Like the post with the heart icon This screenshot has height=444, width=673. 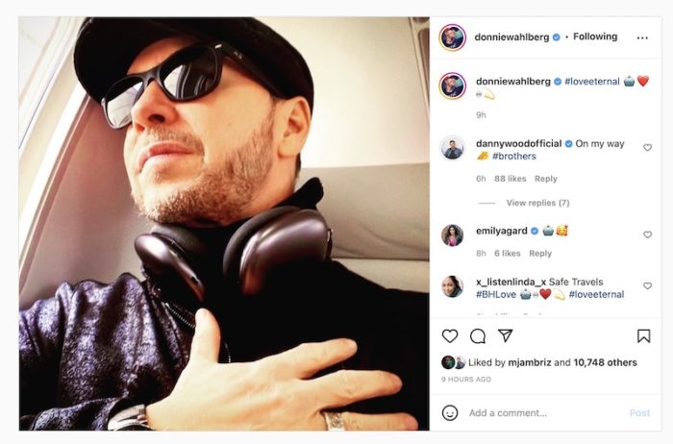450,336
